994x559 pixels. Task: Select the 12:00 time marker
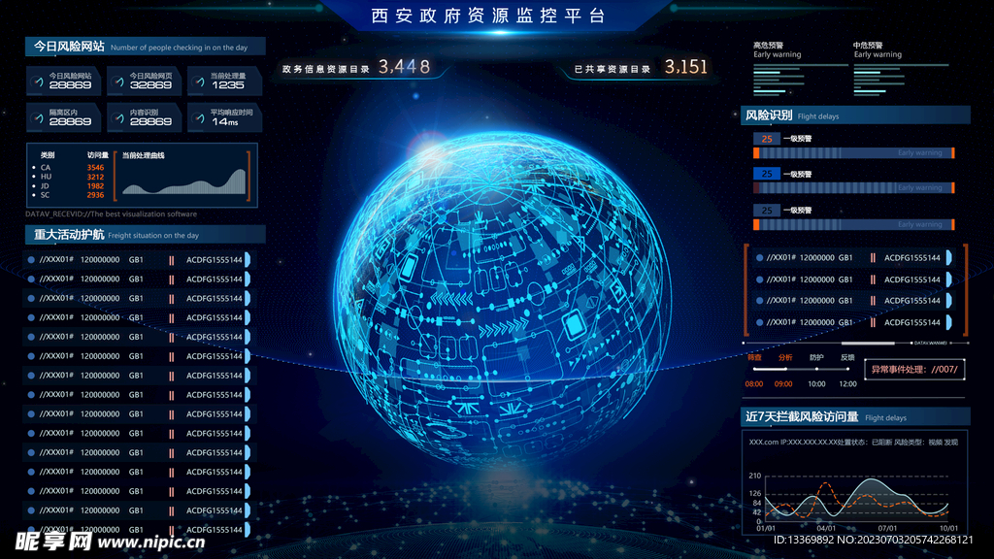tap(847, 384)
